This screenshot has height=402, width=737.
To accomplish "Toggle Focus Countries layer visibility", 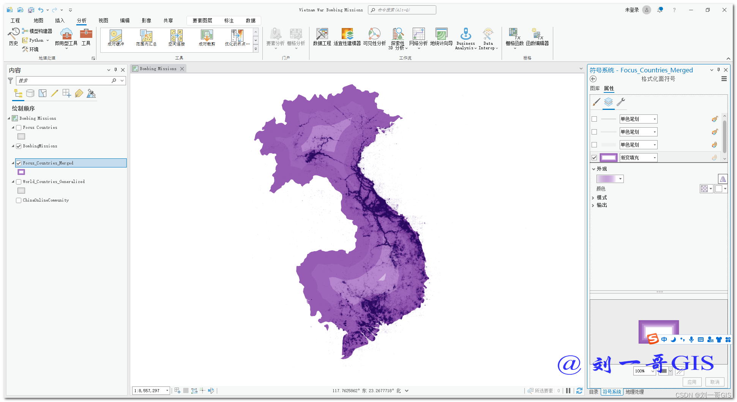I will pos(19,128).
